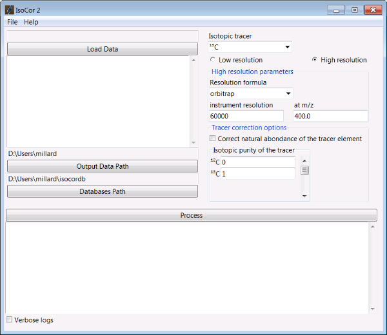Click the Databases Path button

(x=103, y=191)
